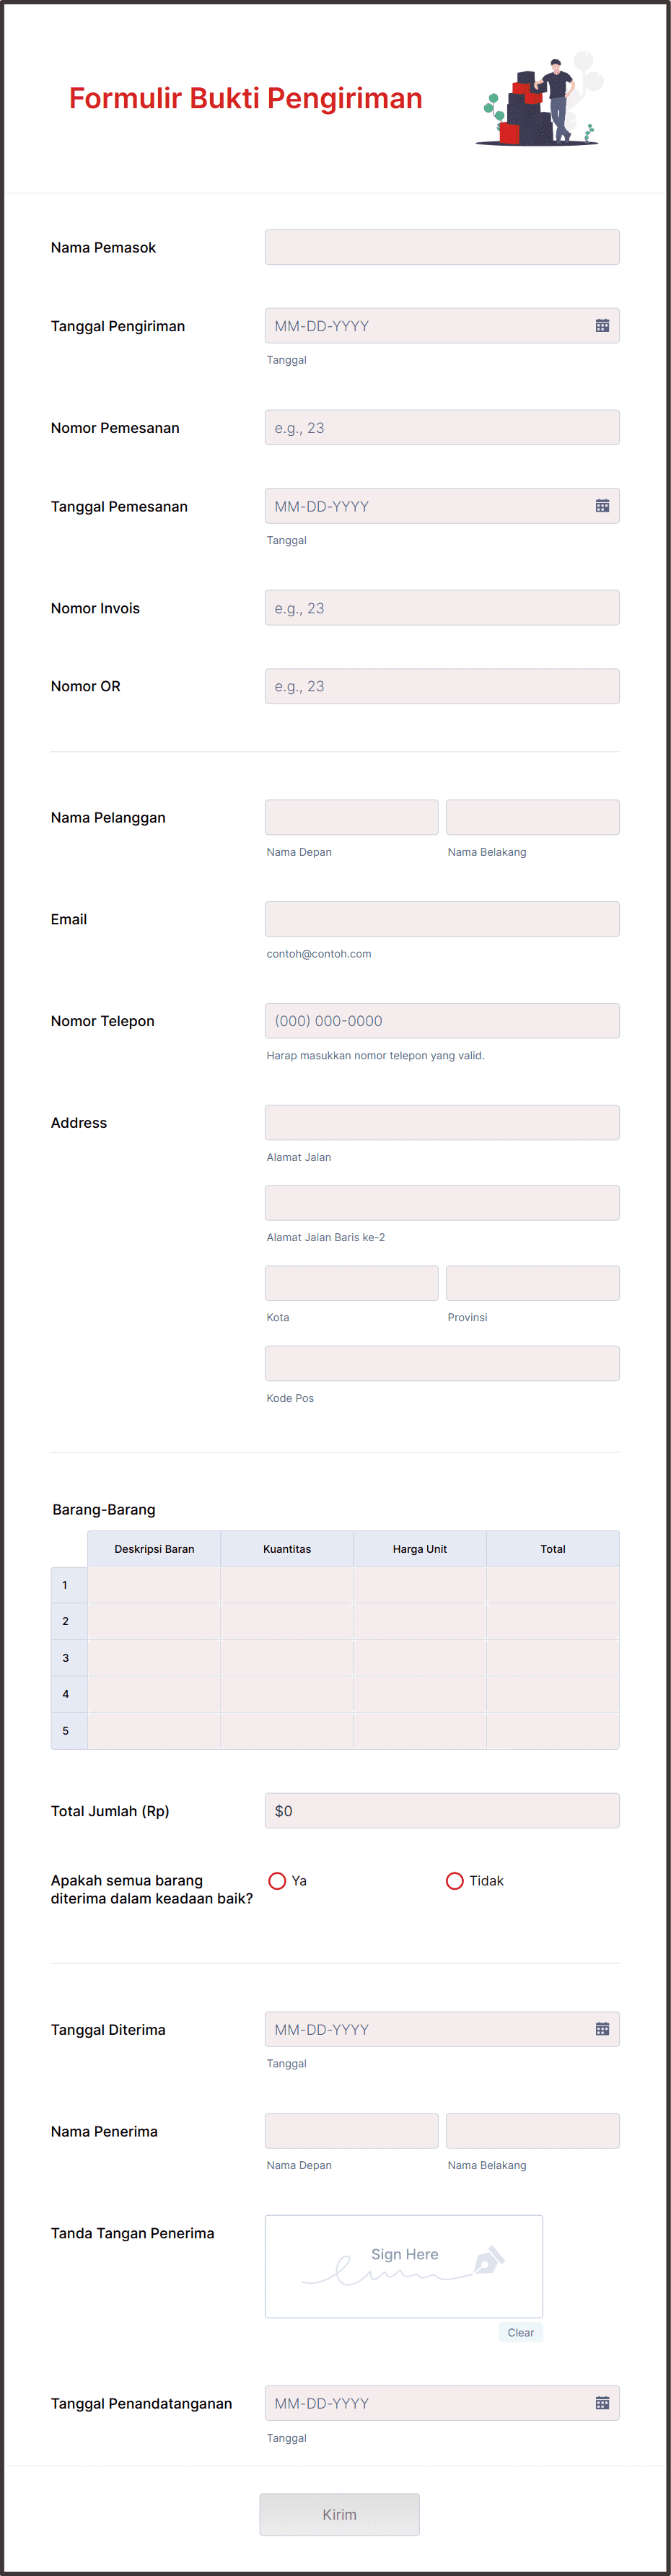The image size is (671, 2576).
Task: Click the Nomor Telepon input field
Action: pyautogui.click(x=442, y=1021)
